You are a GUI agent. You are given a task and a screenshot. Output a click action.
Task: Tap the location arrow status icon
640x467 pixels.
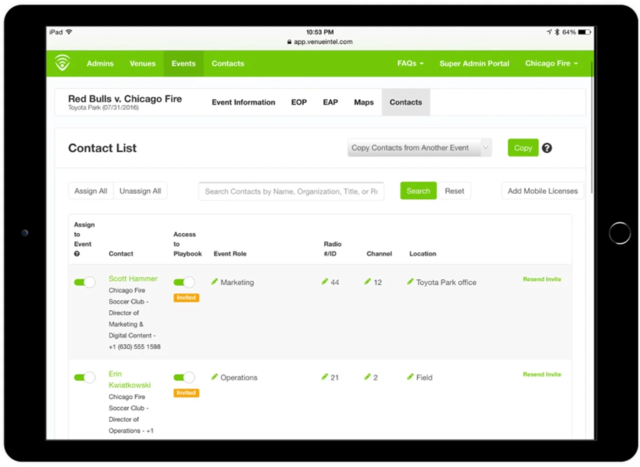click(x=549, y=32)
